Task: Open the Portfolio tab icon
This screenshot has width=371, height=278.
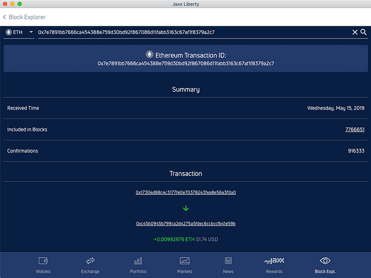Action: tap(138, 260)
